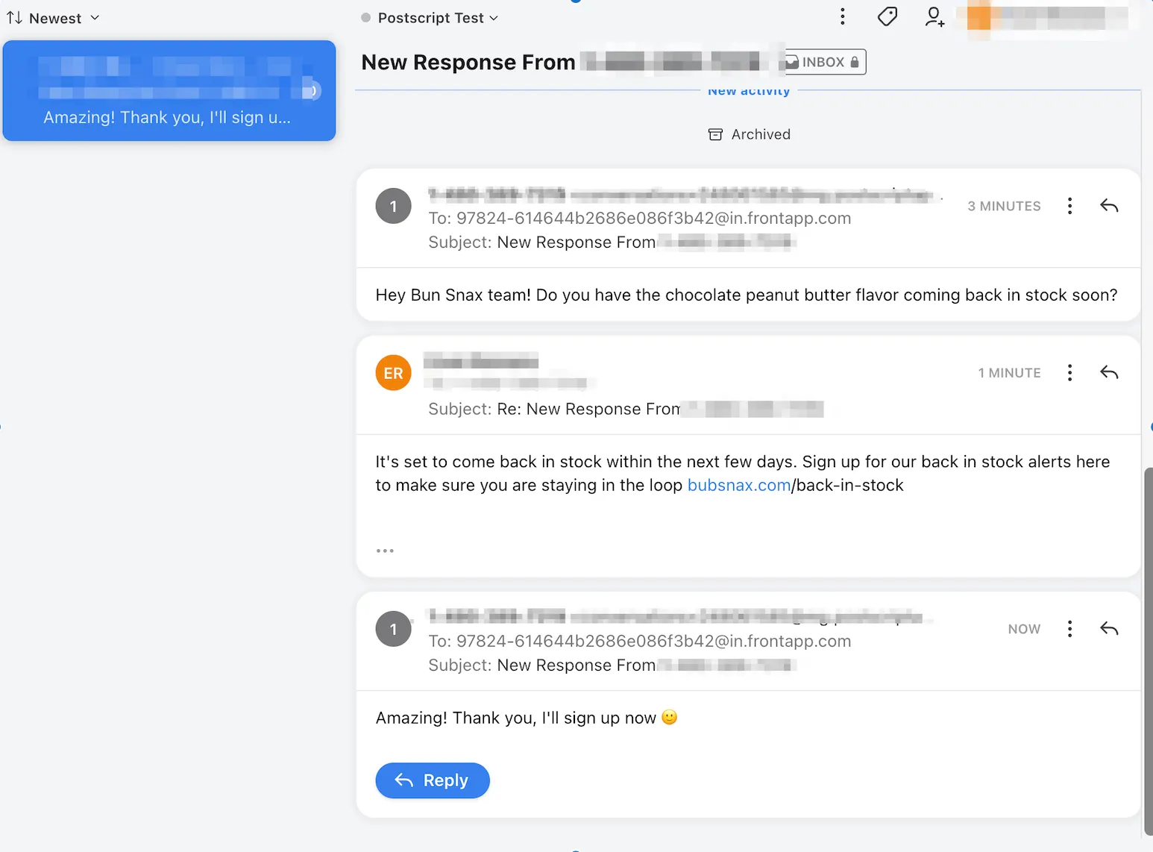The height and width of the screenshot is (852, 1153).
Task: Click the numbered avatar on the newest message
Action: [393, 629]
